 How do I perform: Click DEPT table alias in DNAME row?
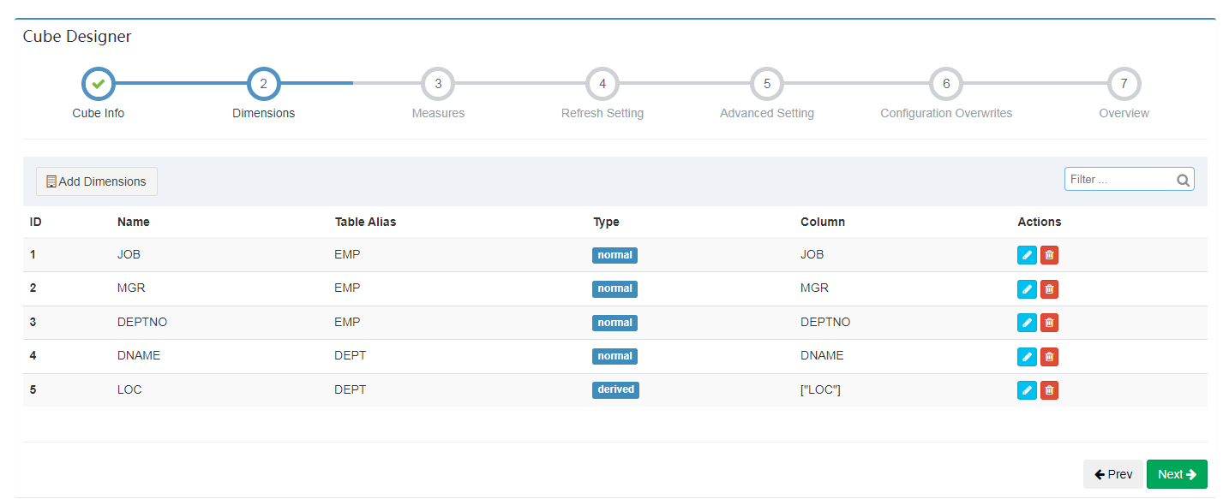click(351, 355)
